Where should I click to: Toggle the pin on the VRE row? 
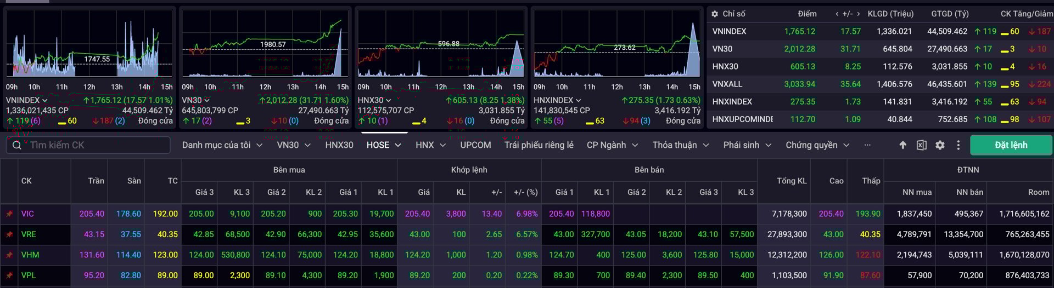(x=9, y=234)
